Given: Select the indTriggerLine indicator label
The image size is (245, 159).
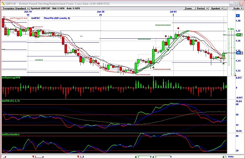Looking at the screenshot, I should pos(18,18).
